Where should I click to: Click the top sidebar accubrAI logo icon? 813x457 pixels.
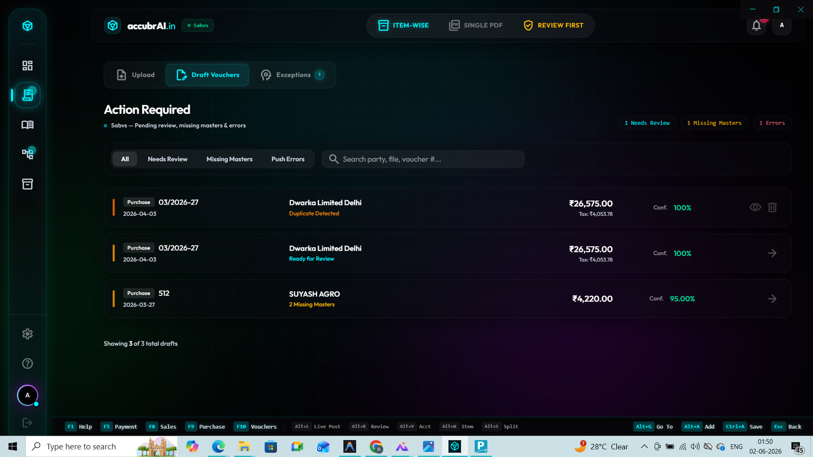click(x=27, y=26)
